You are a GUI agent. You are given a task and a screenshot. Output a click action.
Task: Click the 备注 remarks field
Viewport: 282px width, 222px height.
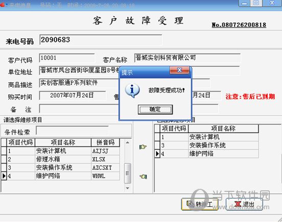[79, 109]
